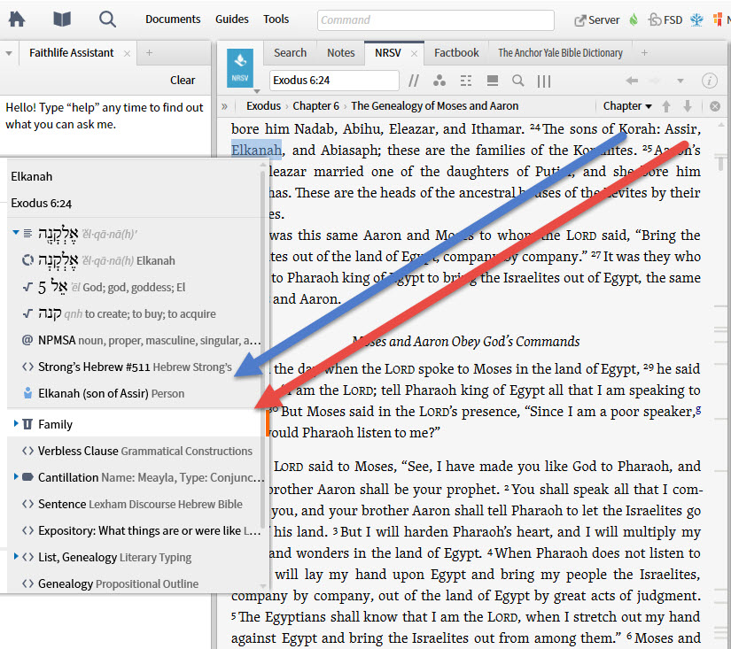The image size is (731, 649).
Task: Open the Chapter navigation dropdown
Action: tap(626, 105)
